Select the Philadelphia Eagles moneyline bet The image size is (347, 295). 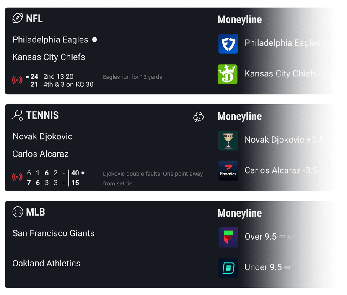pos(282,43)
